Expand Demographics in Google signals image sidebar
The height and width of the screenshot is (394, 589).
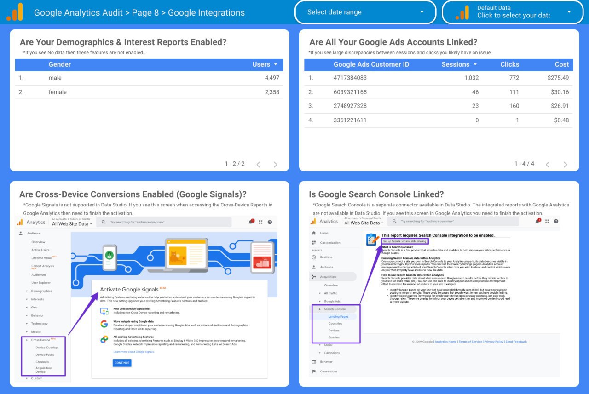pos(27,291)
